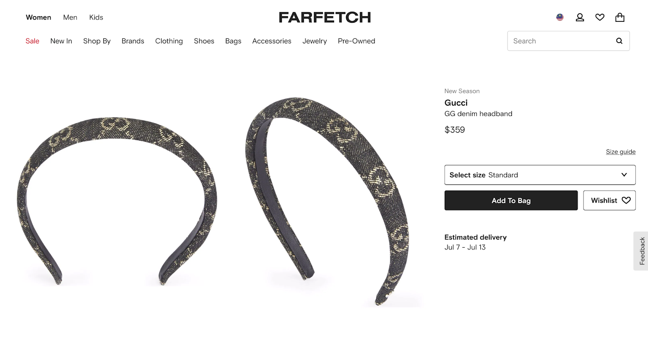Open the Accessories menu
Viewport: 648px width, 345px height.
(272, 41)
